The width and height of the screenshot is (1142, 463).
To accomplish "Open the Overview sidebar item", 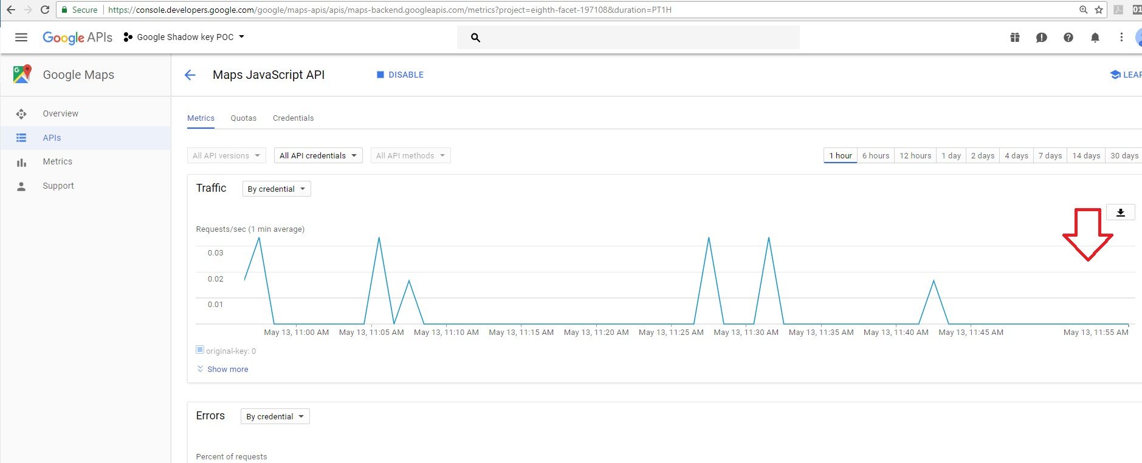I will click(85, 113).
